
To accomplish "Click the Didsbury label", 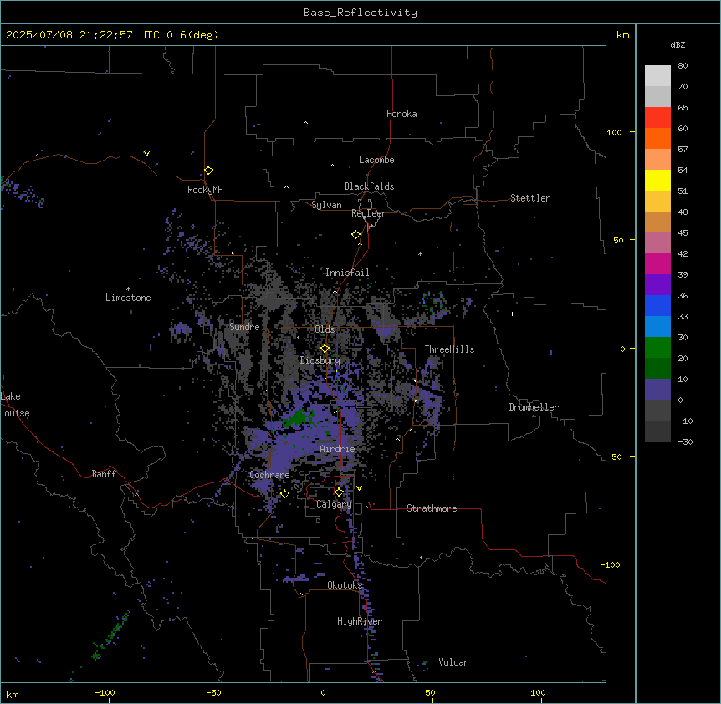I will 320,360.
